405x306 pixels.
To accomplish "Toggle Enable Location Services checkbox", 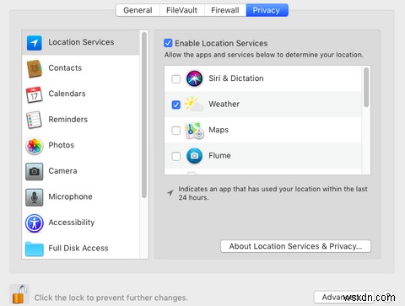I will (x=168, y=43).
